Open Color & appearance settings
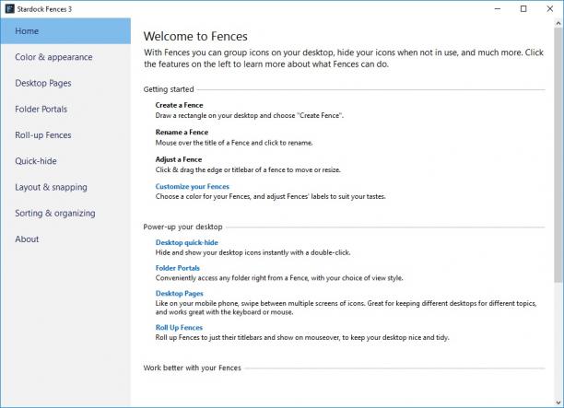 [65, 57]
